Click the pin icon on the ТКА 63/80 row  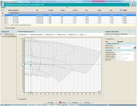pos(5,17)
